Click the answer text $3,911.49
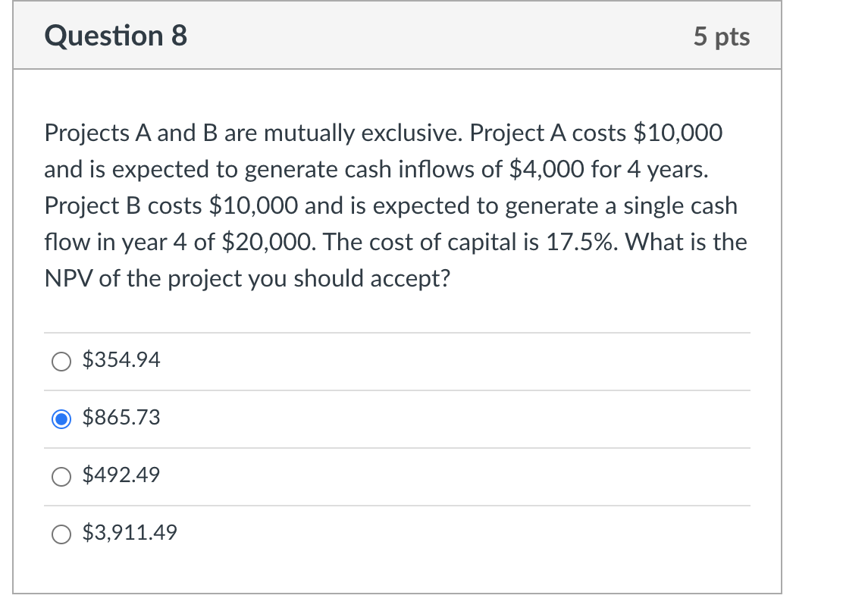 129,533
